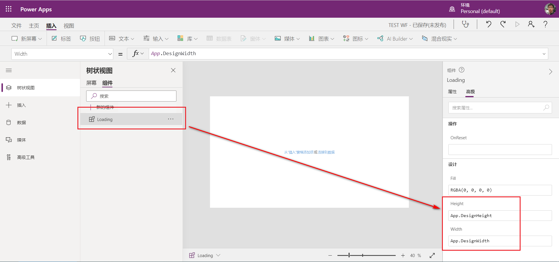
Task: Undo the last action
Action: (489, 24)
